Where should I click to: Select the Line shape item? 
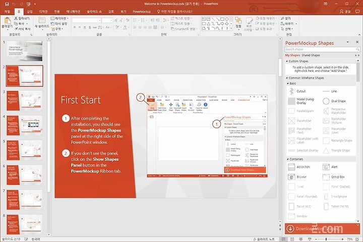[x=330, y=91]
